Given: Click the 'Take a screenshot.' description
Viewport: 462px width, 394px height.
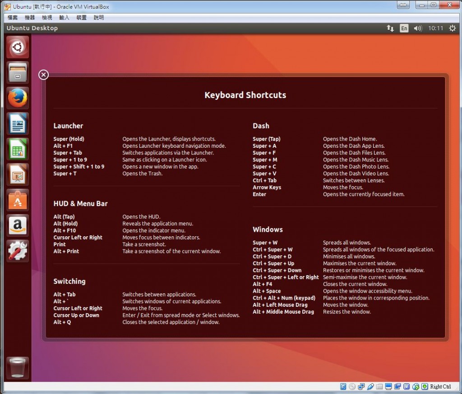Looking at the screenshot, I should tap(144, 244).
